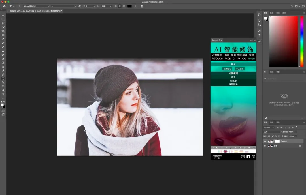
Task: Click the Instagram icon in Retouch Pro
Action: pyautogui.click(x=254, y=157)
